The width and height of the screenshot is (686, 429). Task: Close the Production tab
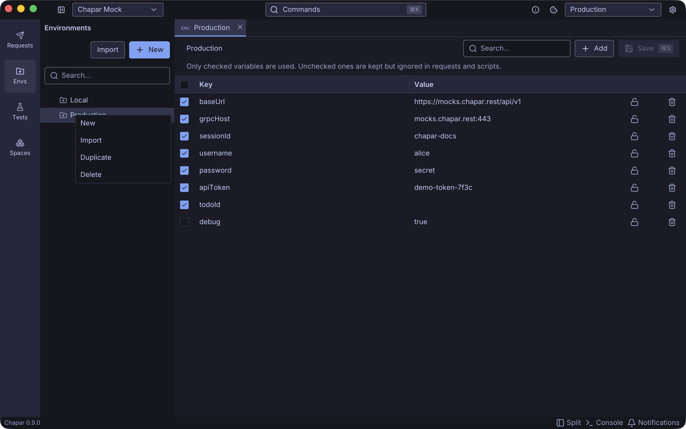(x=240, y=27)
